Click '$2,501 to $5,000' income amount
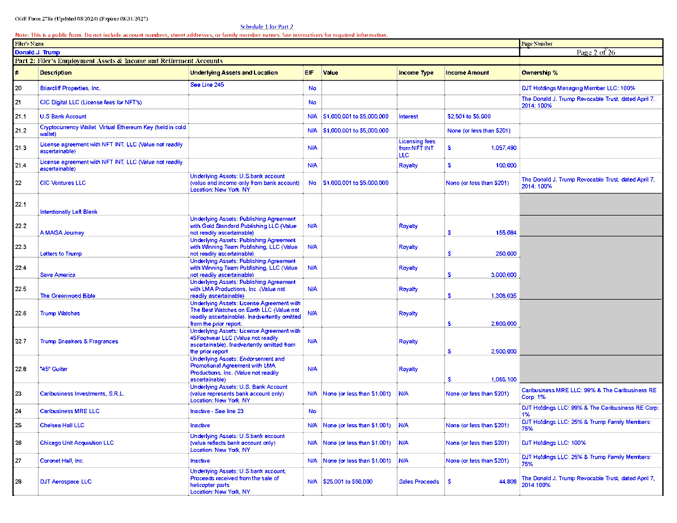Image resolution: width=677 pixels, height=523 pixels. [x=469, y=117]
